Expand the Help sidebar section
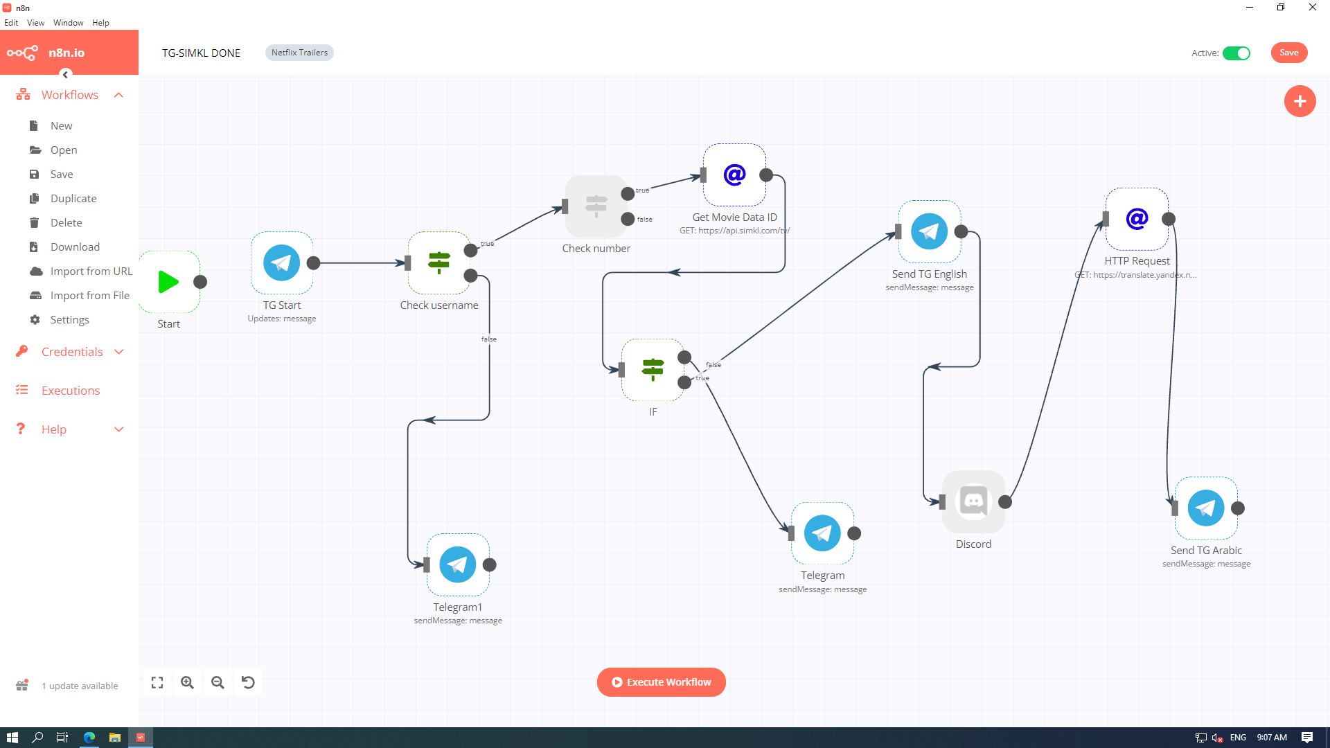Image resolution: width=1330 pixels, height=748 pixels. click(118, 429)
